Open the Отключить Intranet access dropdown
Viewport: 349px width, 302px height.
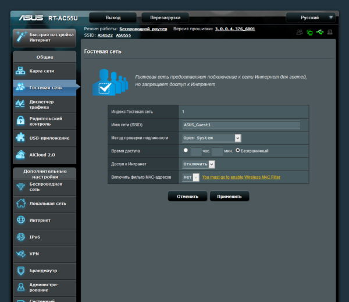tap(198, 164)
